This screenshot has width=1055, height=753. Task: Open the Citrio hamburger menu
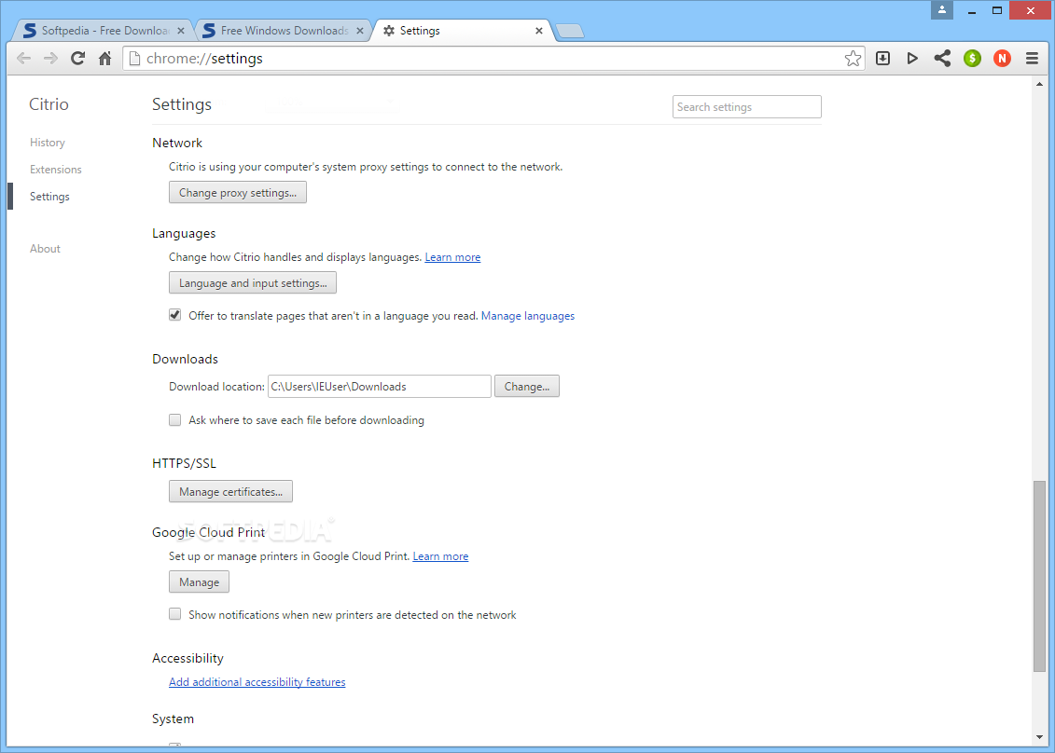coord(1032,59)
